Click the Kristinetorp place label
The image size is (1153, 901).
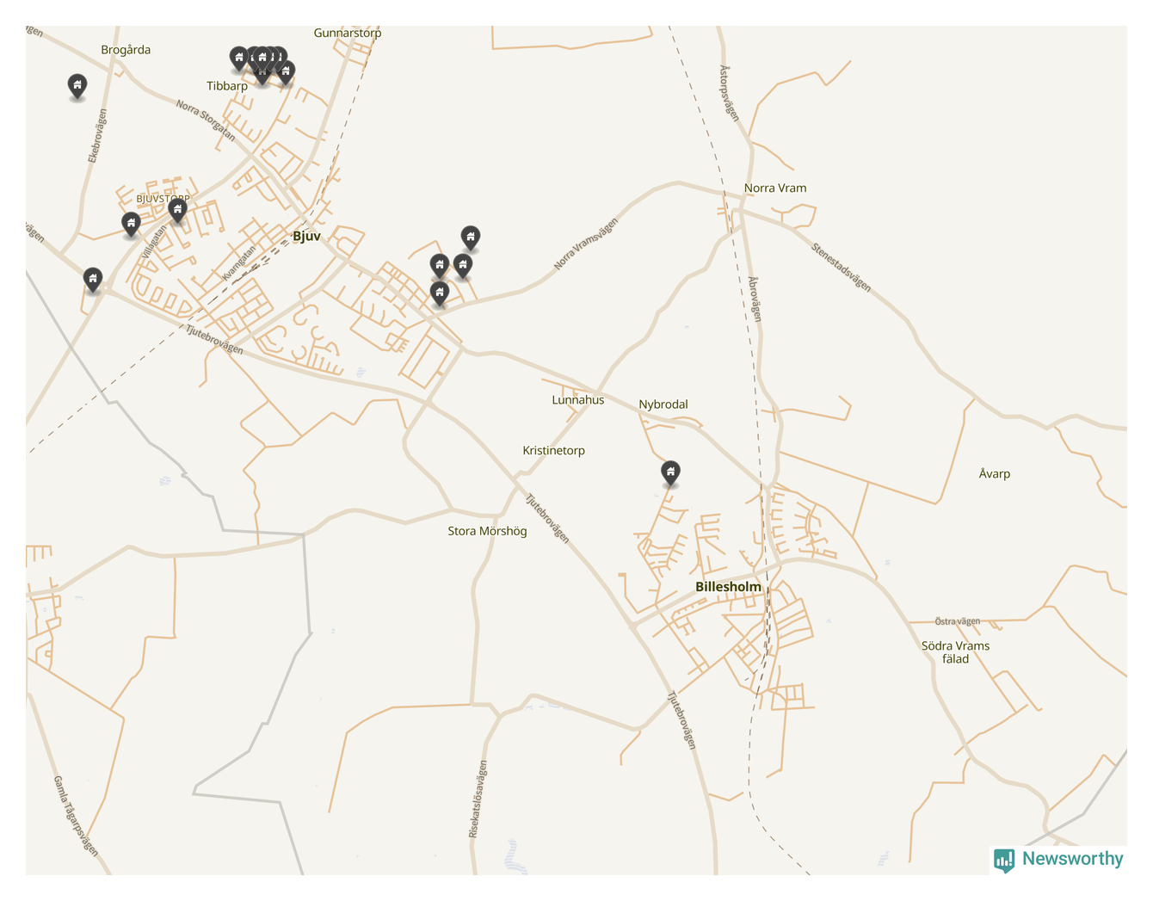(553, 450)
